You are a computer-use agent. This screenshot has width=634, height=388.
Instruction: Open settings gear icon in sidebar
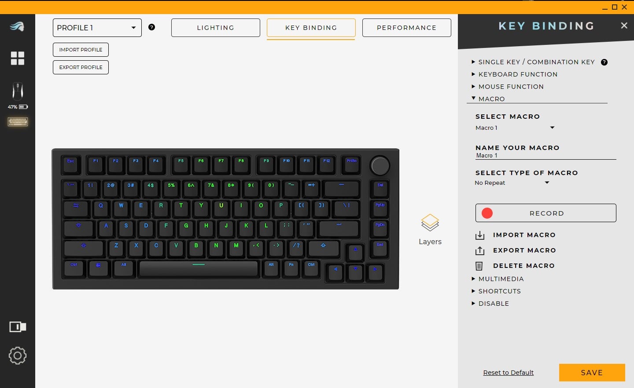[18, 355]
